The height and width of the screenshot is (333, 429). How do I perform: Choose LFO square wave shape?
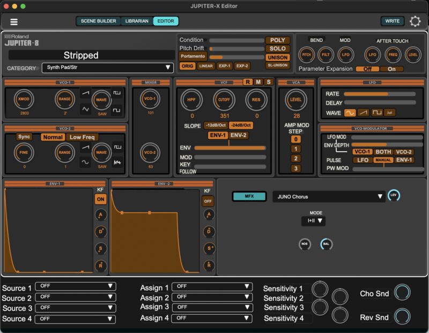(x=377, y=113)
